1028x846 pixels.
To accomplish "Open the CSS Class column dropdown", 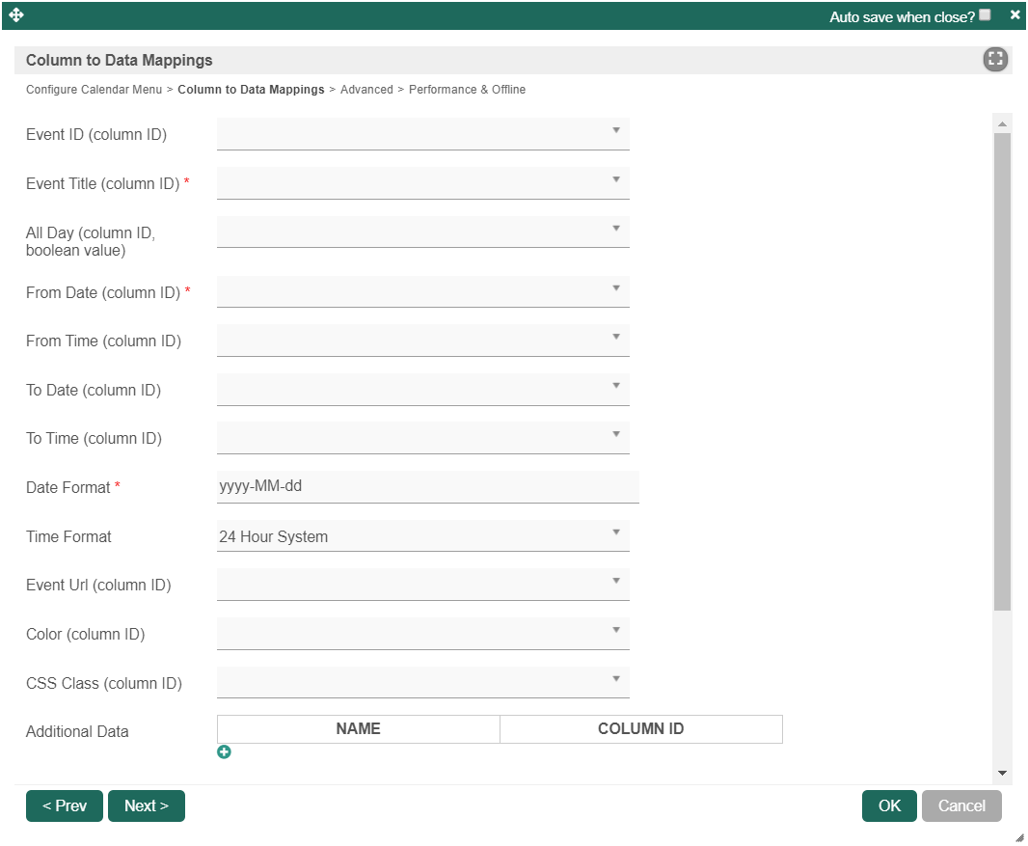I will click(422, 683).
